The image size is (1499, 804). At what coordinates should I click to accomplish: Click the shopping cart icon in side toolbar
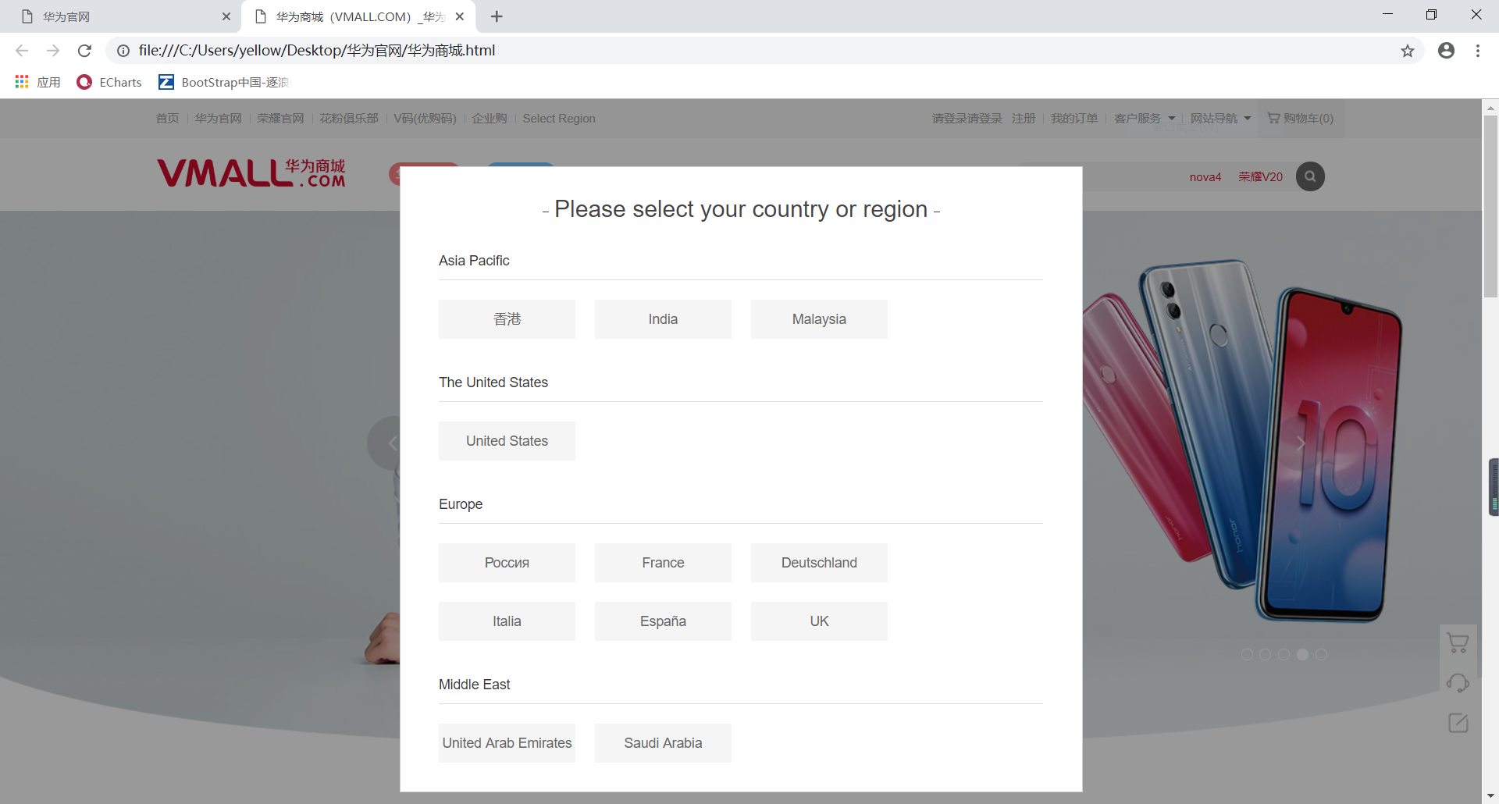(x=1458, y=643)
